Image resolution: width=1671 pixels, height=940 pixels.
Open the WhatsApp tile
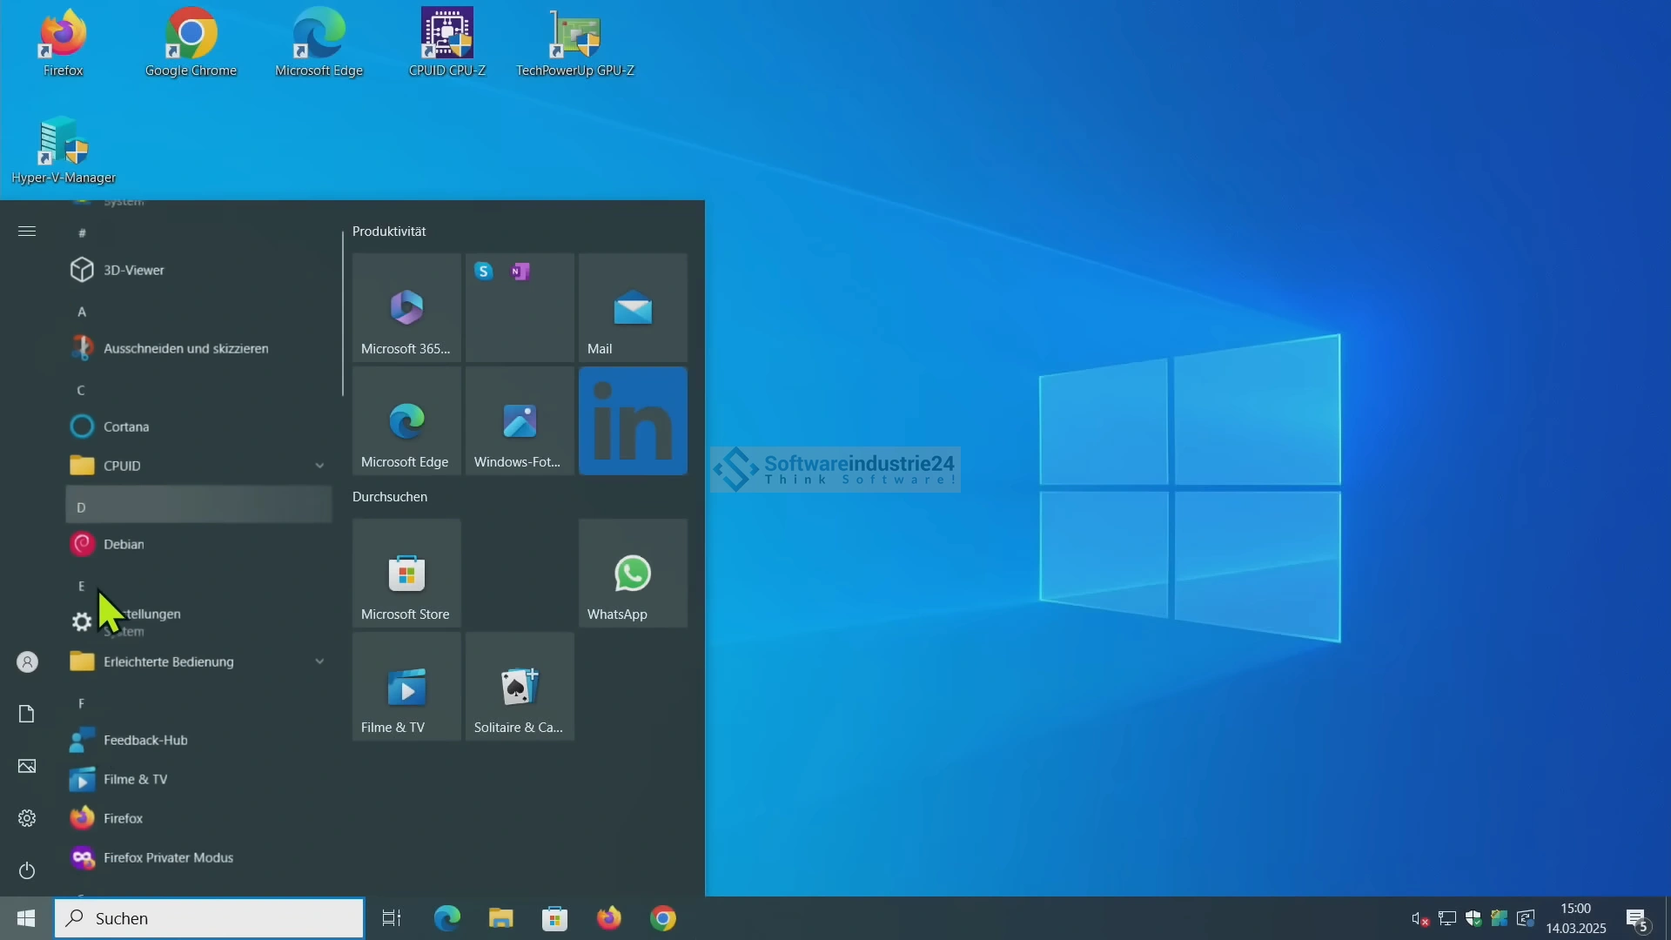(633, 574)
